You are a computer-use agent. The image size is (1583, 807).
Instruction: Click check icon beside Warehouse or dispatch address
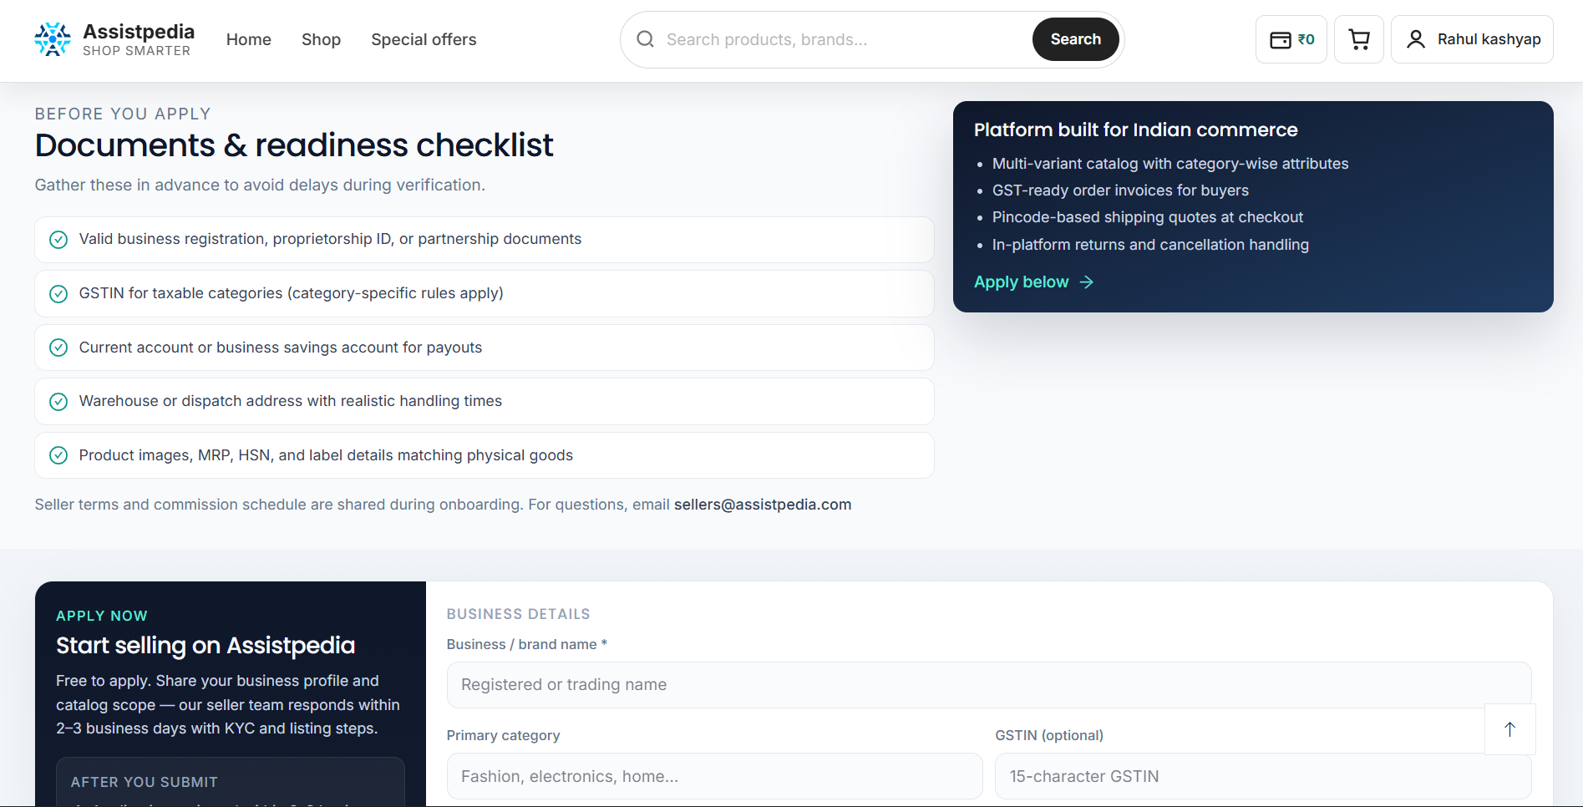point(58,402)
